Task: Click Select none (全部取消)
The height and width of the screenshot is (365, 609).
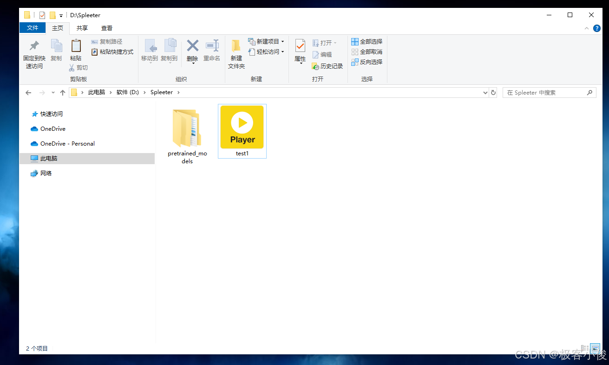Action: click(x=367, y=52)
